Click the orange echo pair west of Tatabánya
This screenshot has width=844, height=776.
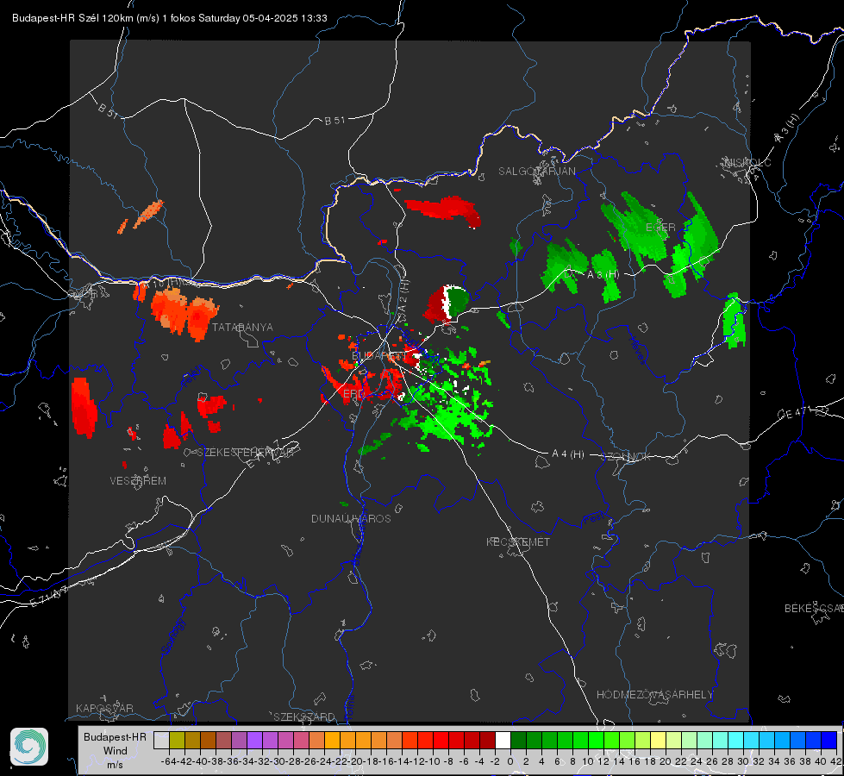pyautogui.click(x=184, y=315)
